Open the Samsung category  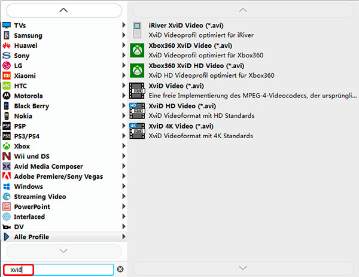(x=64, y=35)
